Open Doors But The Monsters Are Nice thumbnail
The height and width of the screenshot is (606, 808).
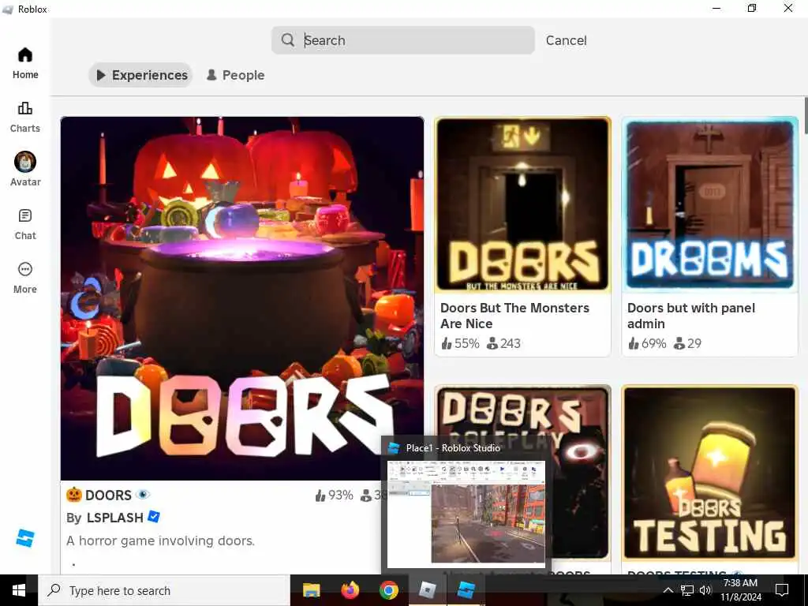(522, 204)
